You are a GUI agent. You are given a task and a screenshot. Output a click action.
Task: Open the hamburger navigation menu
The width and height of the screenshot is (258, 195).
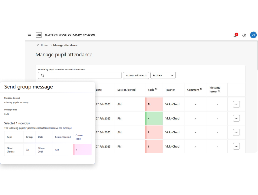coord(29,35)
